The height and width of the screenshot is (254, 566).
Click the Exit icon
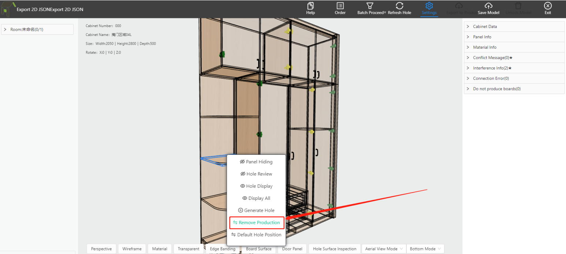(x=548, y=6)
